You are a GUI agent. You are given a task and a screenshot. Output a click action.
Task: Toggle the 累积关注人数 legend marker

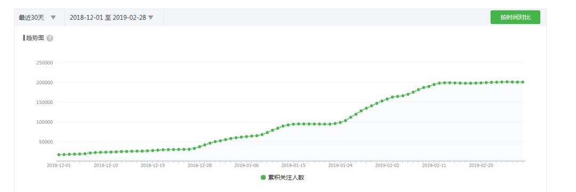coord(263,178)
